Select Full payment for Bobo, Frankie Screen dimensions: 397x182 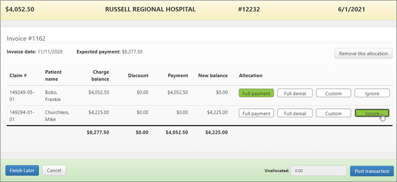pyautogui.click(x=256, y=93)
